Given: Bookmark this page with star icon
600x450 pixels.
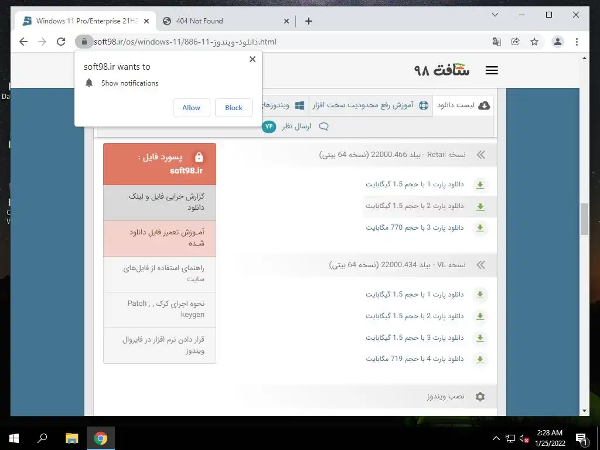Looking at the screenshot, I should tap(534, 42).
